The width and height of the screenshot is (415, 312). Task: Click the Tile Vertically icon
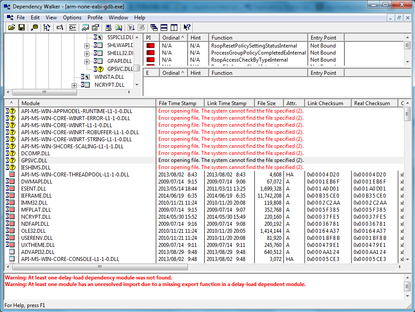(x=174, y=27)
